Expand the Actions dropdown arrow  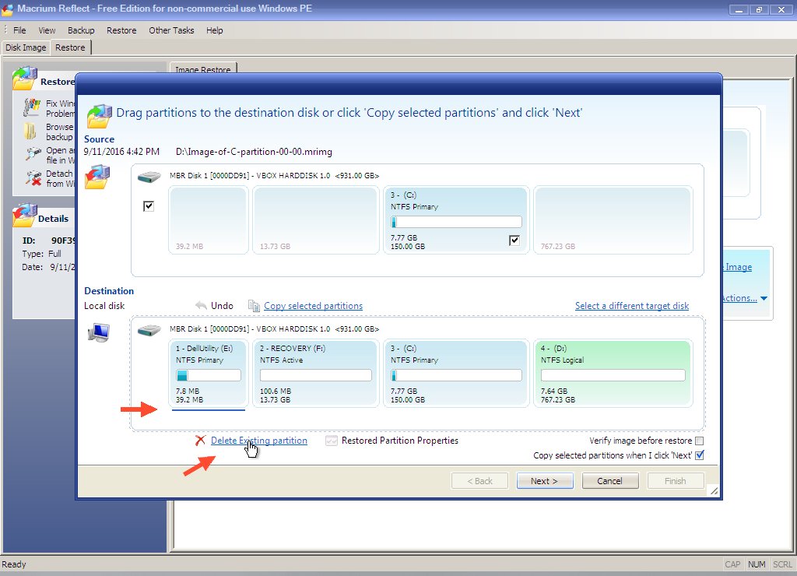click(764, 298)
